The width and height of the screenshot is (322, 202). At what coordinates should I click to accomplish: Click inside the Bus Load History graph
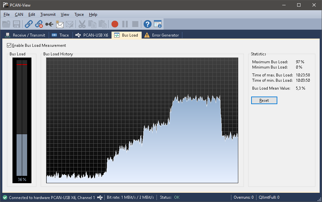[142, 120]
